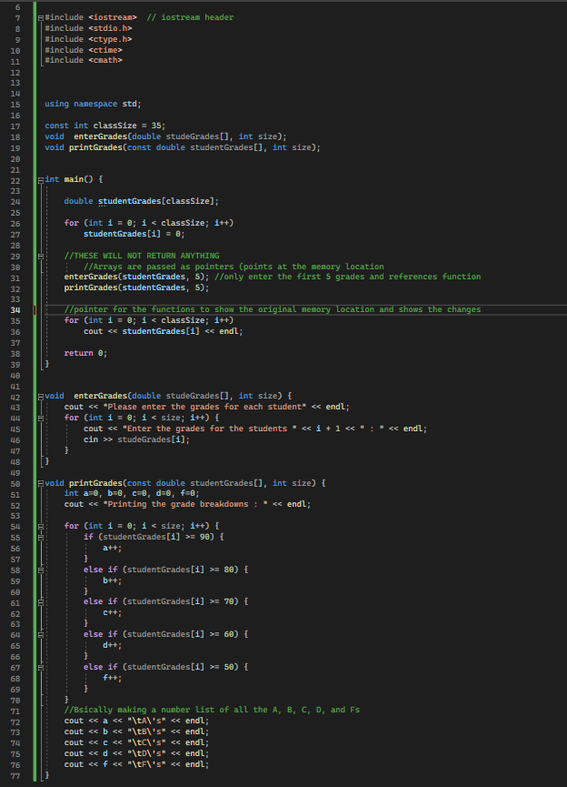Click 'studentGrades[classSize];' array declaration
The height and width of the screenshot is (787, 567).
click(158, 201)
